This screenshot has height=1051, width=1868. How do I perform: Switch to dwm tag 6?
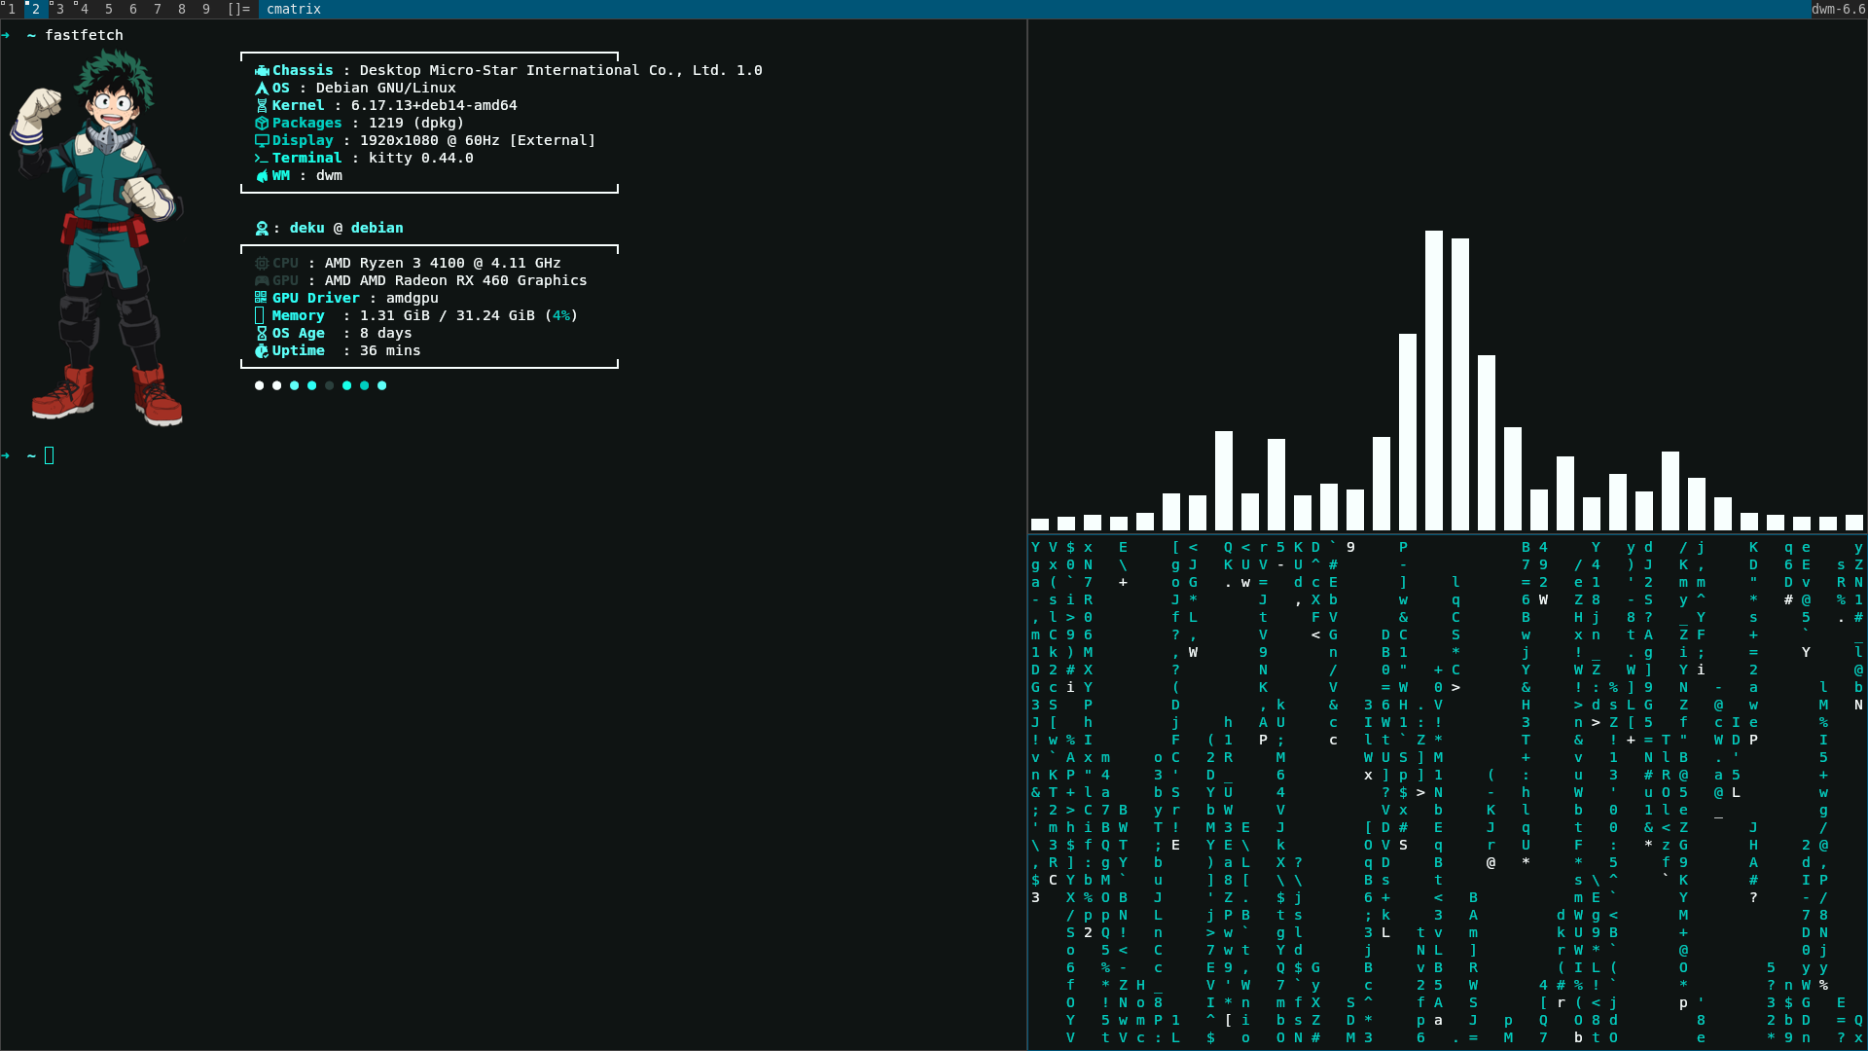tap(133, 9)
